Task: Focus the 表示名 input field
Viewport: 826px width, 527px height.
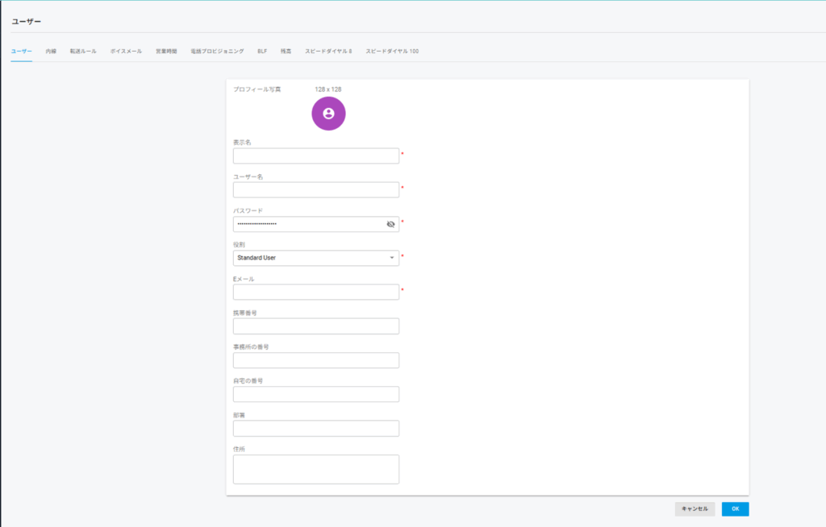Action: (315, 156)
